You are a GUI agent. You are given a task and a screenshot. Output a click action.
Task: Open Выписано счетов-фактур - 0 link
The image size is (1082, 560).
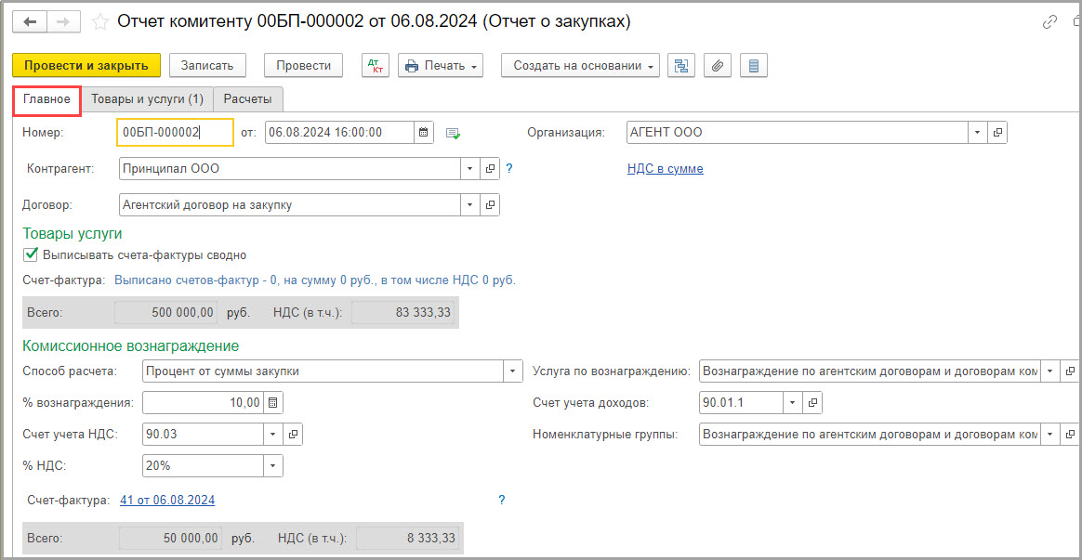click(x=315, y=280)
